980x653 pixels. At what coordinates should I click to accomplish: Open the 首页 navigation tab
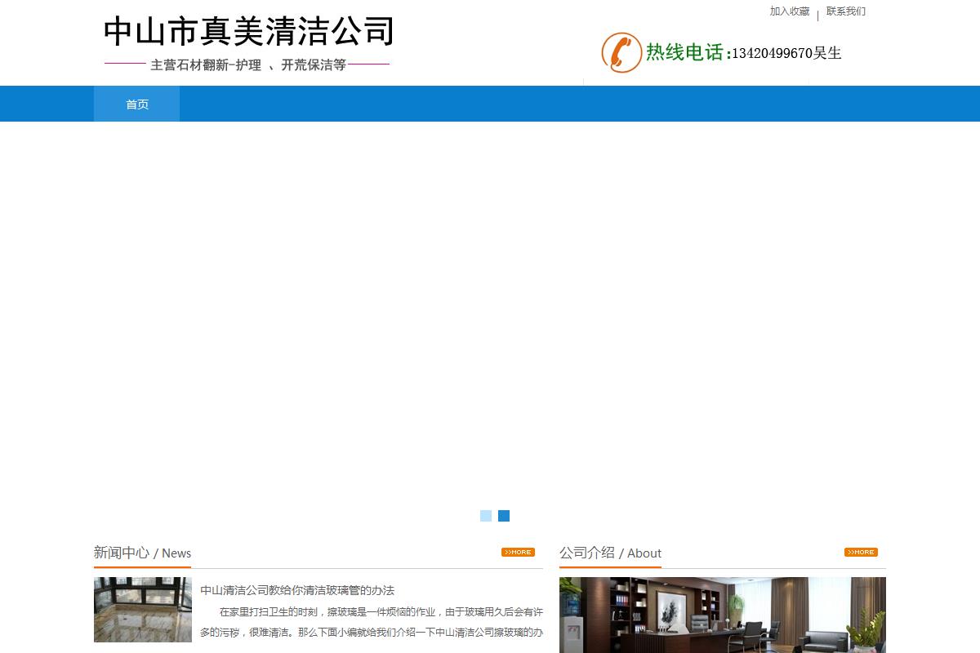tap(137, 104)
